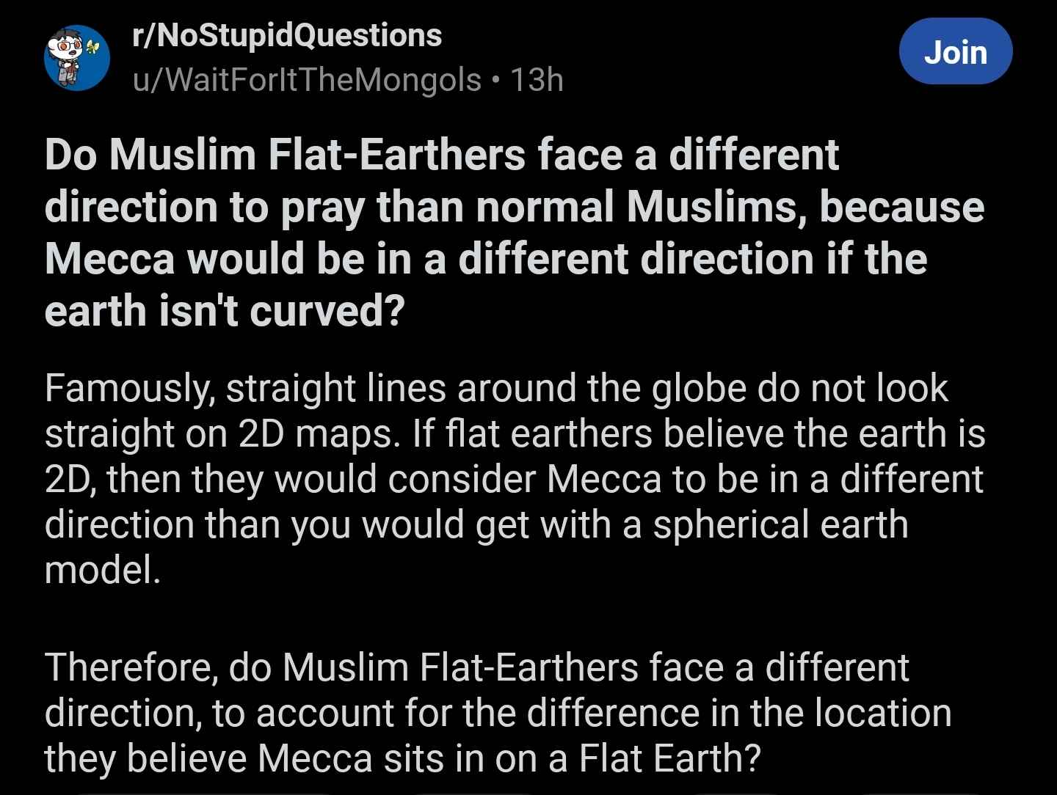Screen dimensions: 1057x795
Task: View the u/WaitForItTheMongols user profile
Action: (307, 79)
